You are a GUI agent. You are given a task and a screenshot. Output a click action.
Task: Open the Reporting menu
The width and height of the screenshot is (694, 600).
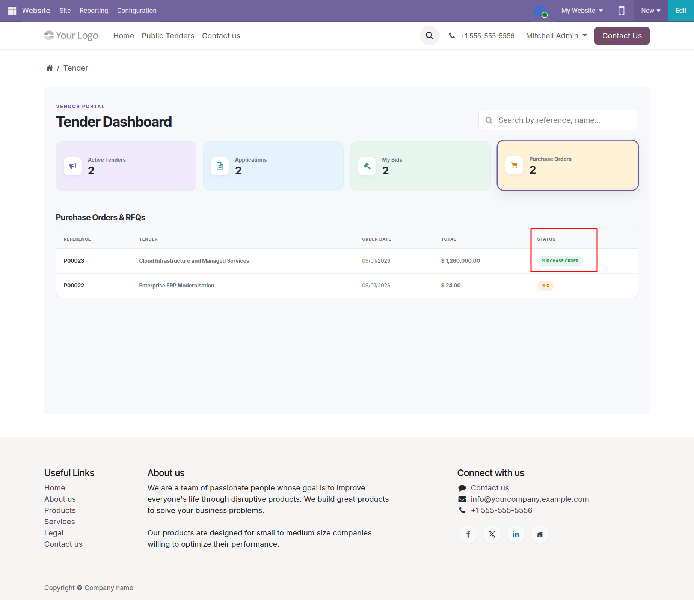[94, 11]
